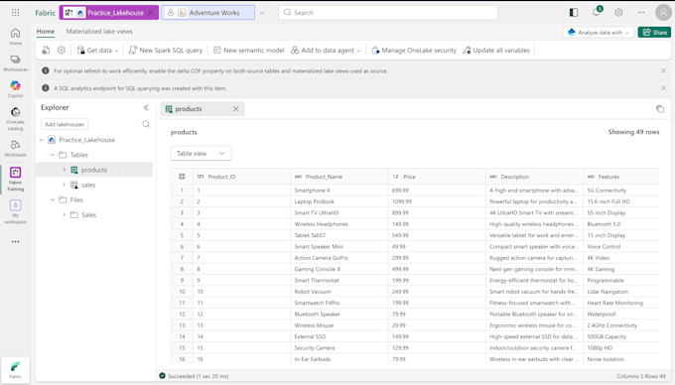The image size is (675, 385).
Task: Open the user account avatar
Action: click(x=663, y=13)
